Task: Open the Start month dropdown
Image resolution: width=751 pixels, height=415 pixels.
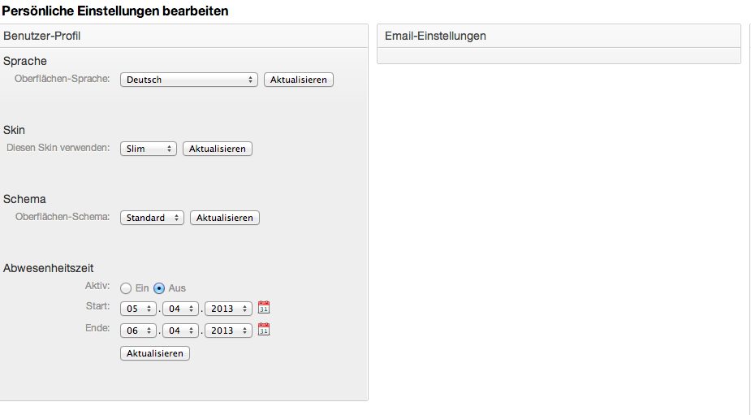Action: tap(180, 309)
